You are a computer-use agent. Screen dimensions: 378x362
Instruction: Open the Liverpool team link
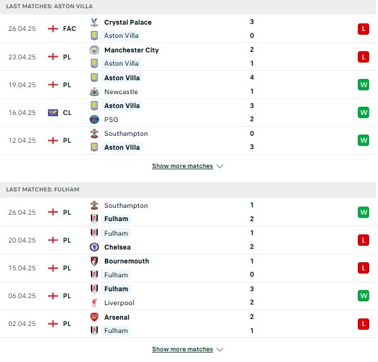click(119, 303)
